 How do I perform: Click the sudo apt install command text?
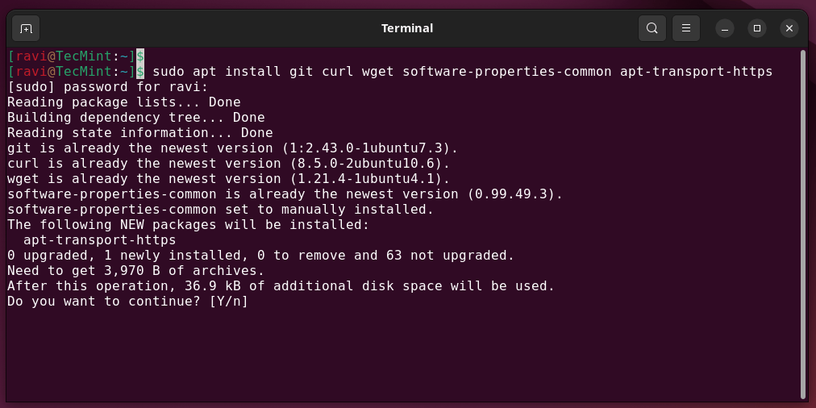[462, 72]
